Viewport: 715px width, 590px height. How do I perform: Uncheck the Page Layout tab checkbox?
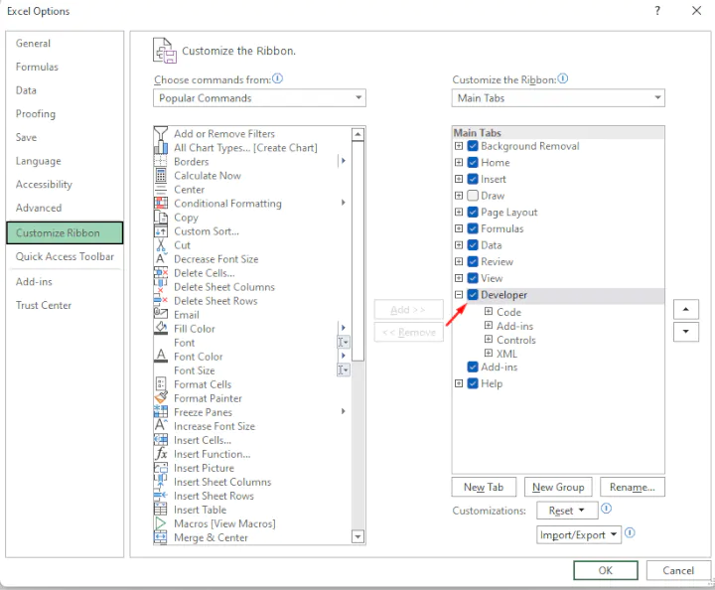pos(473,212)
